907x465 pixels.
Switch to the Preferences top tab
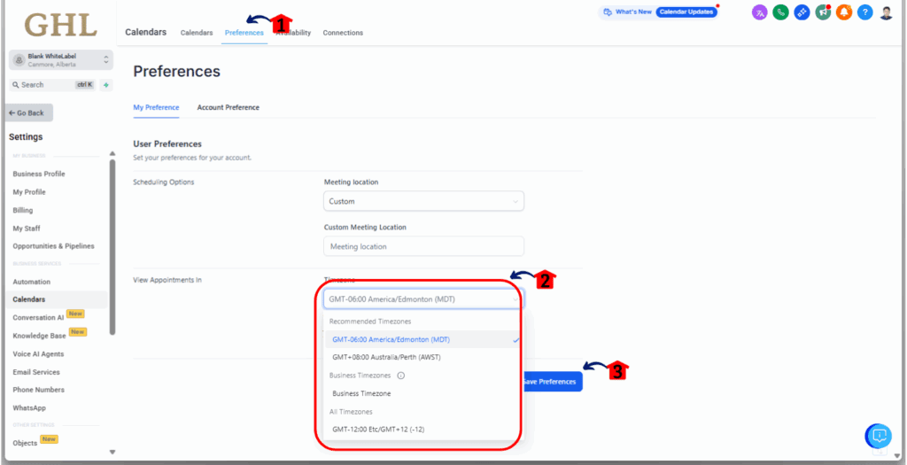point(244,33)
